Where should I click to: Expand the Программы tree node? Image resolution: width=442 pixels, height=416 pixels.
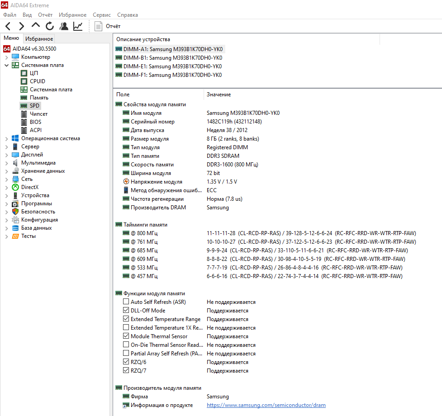[x=6, y=203]
